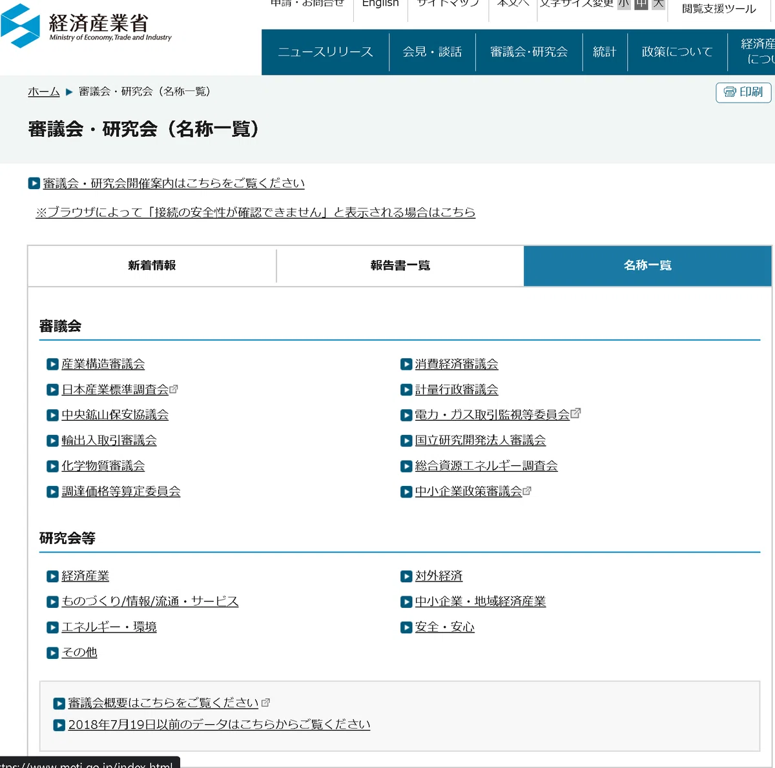775x768 pixels.
Task: Open 申請・お問合せ link
Action: (307, 4)
